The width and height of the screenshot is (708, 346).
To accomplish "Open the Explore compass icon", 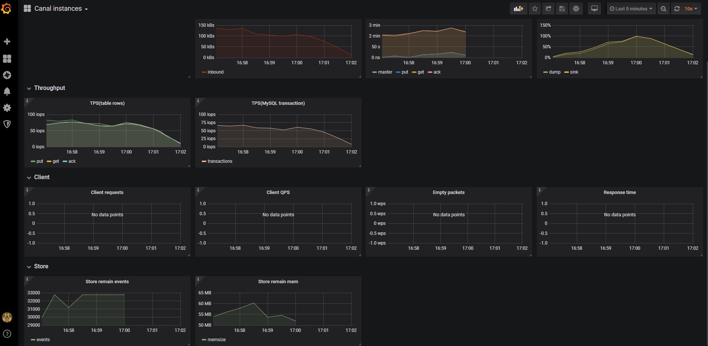I will (x=7, y=75).
